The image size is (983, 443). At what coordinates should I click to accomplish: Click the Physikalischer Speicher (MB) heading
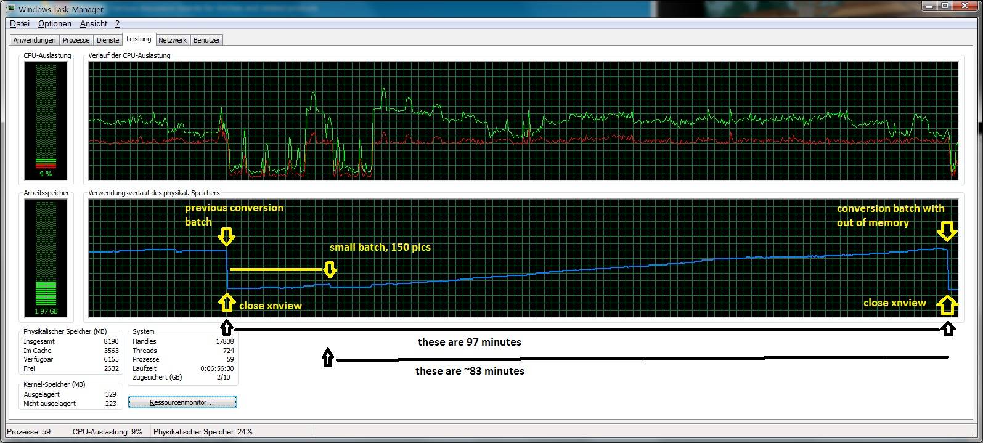click(65, 331)
